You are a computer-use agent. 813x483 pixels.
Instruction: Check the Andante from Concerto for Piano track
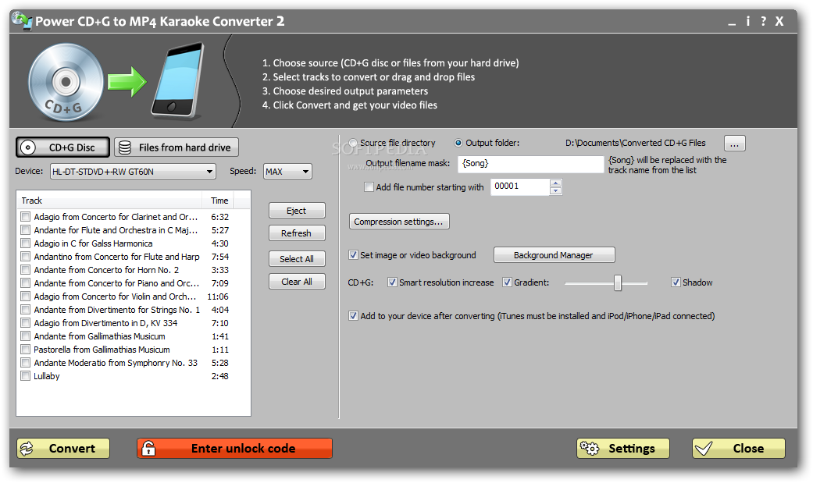pyautogui.click(x=26, y=283)
